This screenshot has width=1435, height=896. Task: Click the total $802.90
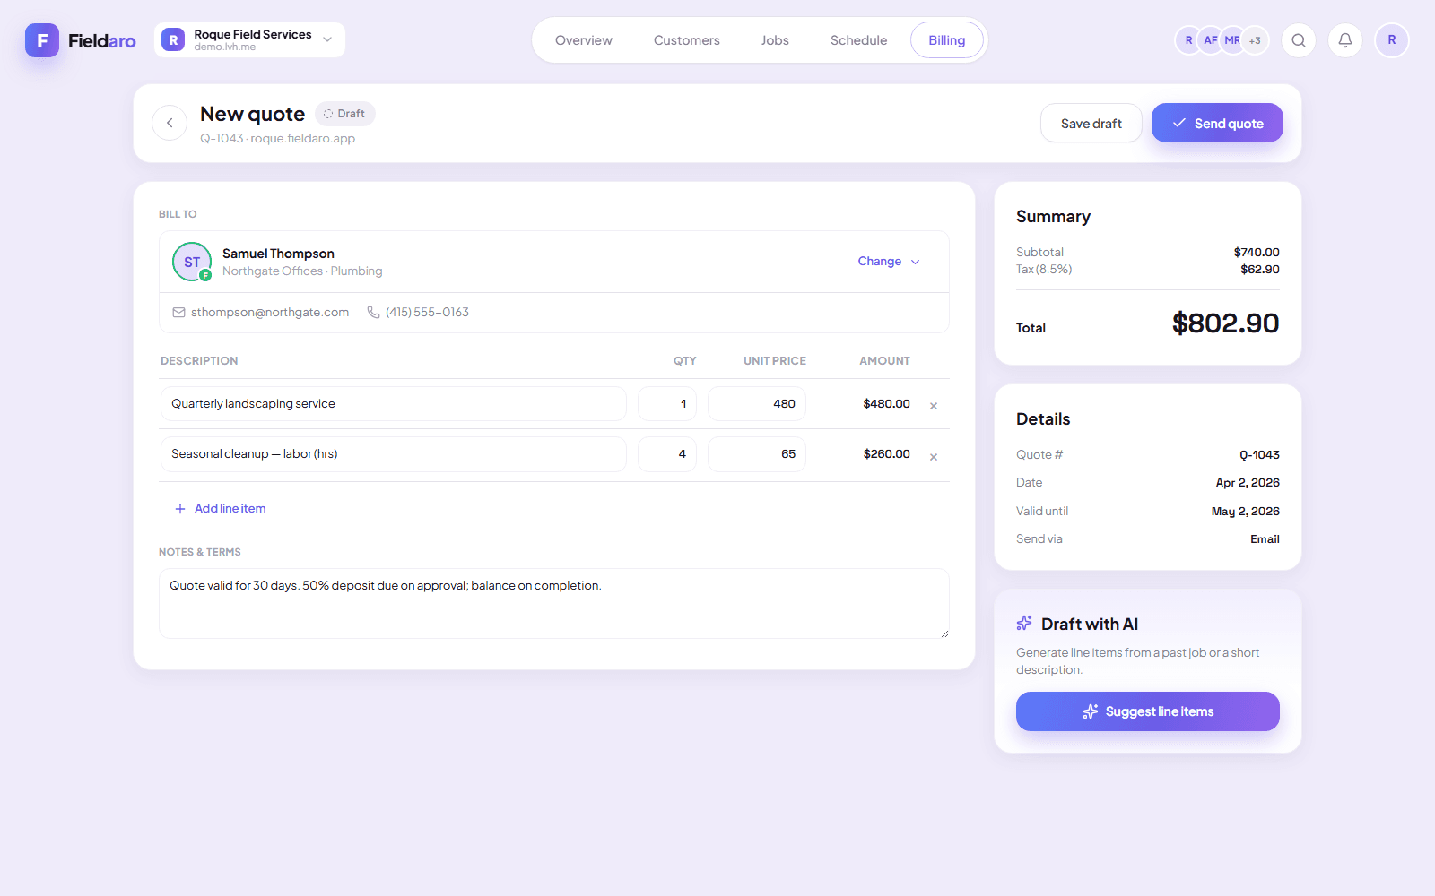1225,323
